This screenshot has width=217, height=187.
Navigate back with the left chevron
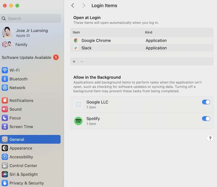click(x=73, y=6)
